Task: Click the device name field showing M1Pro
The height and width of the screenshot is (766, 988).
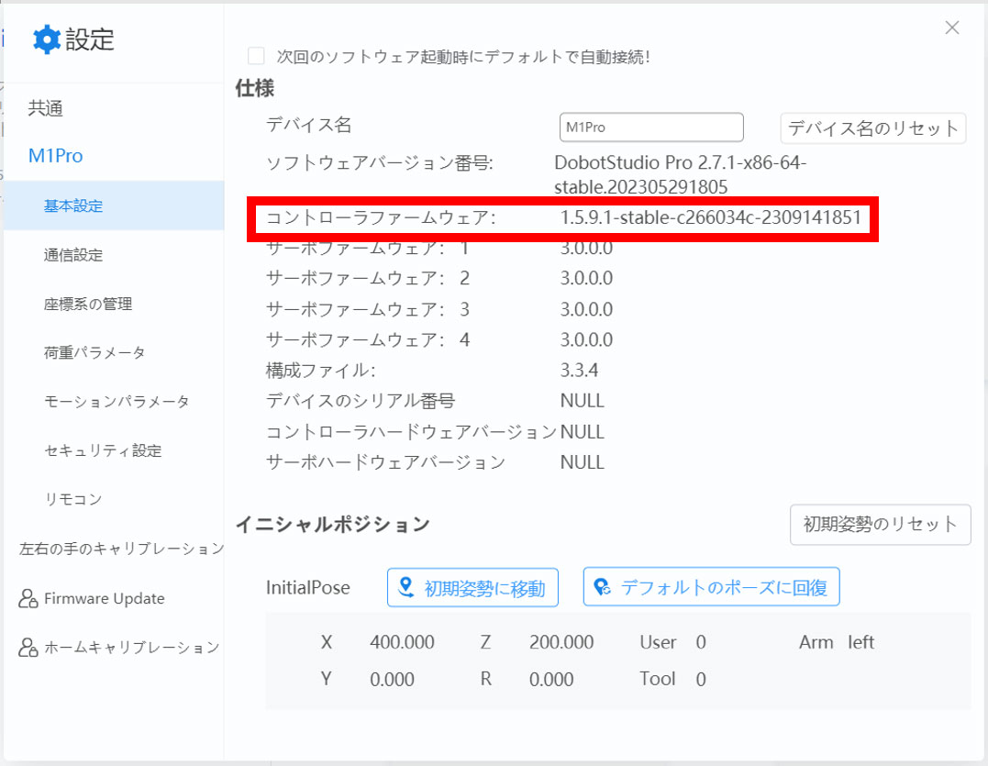Action: (651, 127)
